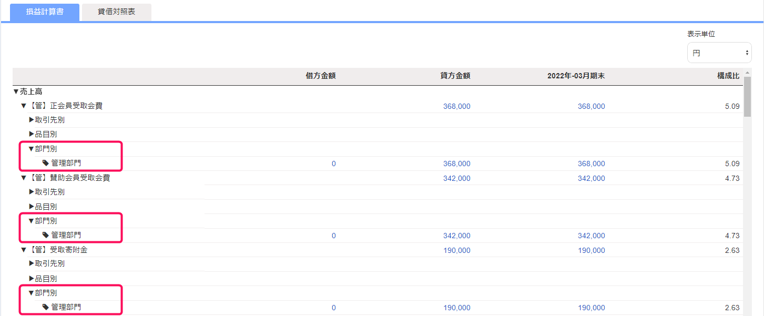Click 構成比 4.73 in 賛助会員受取会費 row
Image resolution: width=764 pixels, height=316 pixels.
pos(732,178)
